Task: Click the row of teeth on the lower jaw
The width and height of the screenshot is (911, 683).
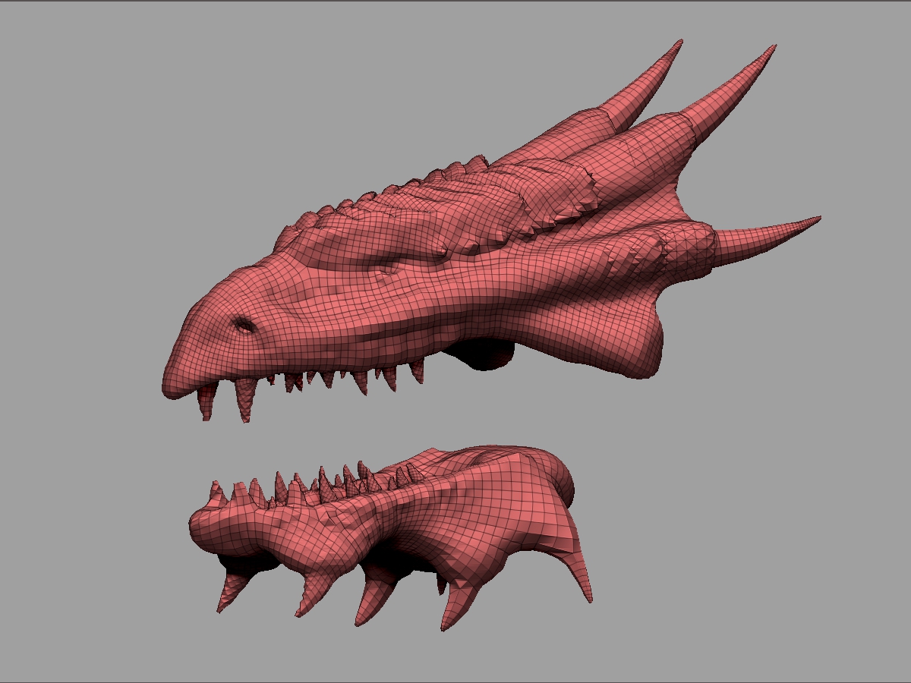Action: pyautogui.click(x=319, y=484)
